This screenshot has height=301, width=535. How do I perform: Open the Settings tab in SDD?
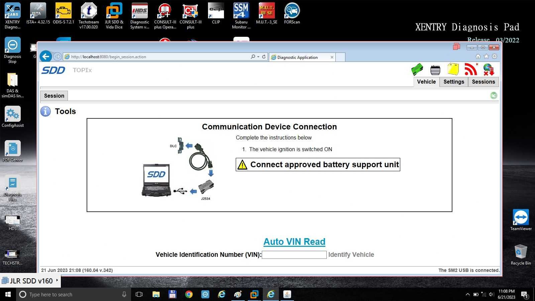pos(454,82)
